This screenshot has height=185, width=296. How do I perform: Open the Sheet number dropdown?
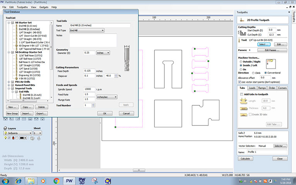point(38,133)
